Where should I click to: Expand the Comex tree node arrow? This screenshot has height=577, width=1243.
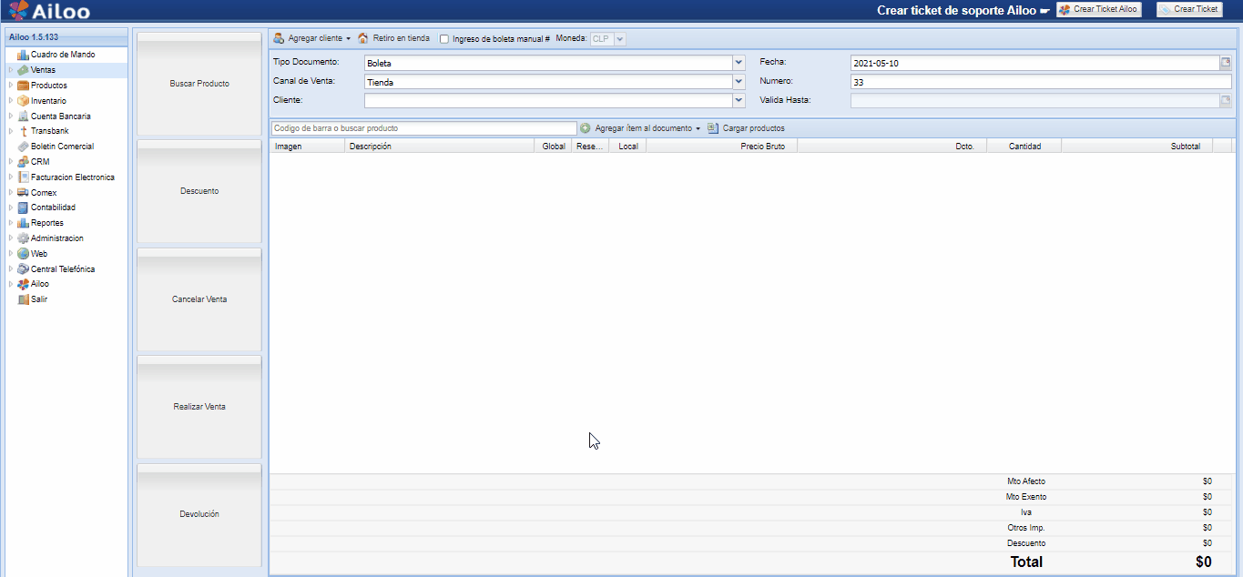point(11,193)
